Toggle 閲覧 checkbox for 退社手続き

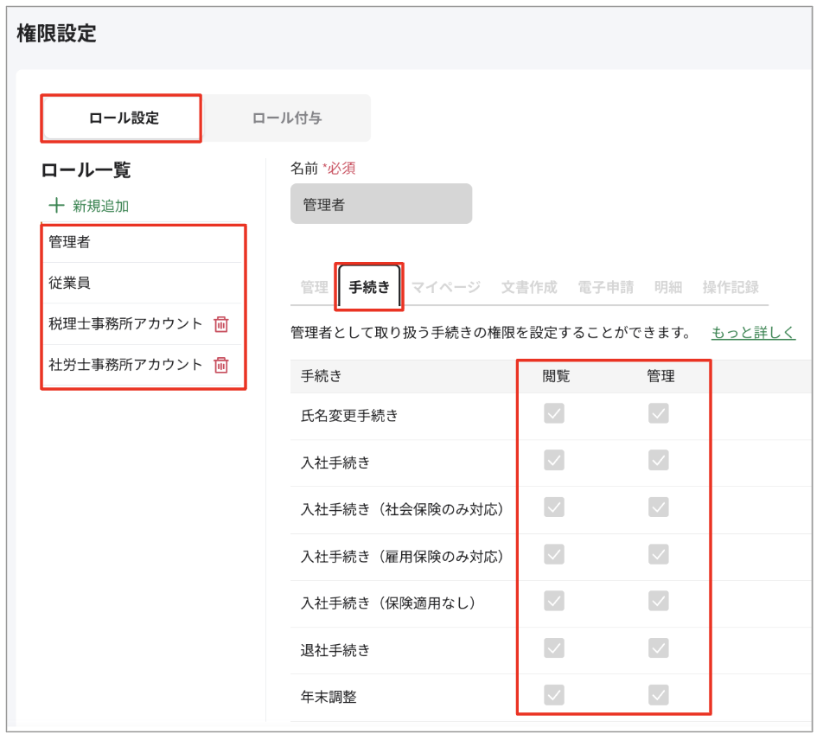pos(554,648)
